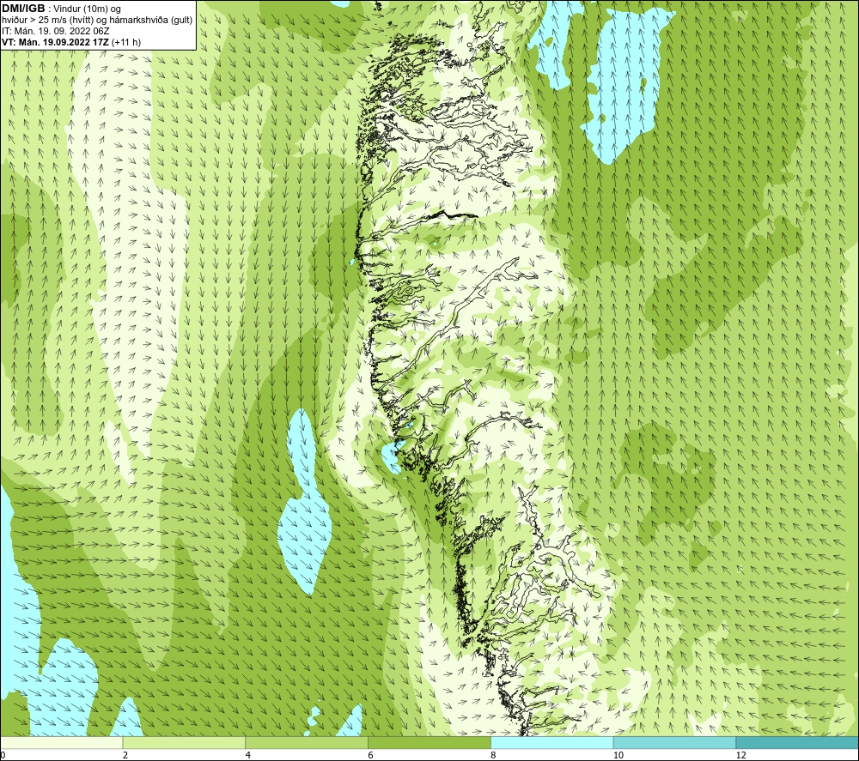Screen dimensions: 859x761
Task: Click the 'VT: Mán. 19.09.2022 17Z' valid time
Action: pos(55,42)
